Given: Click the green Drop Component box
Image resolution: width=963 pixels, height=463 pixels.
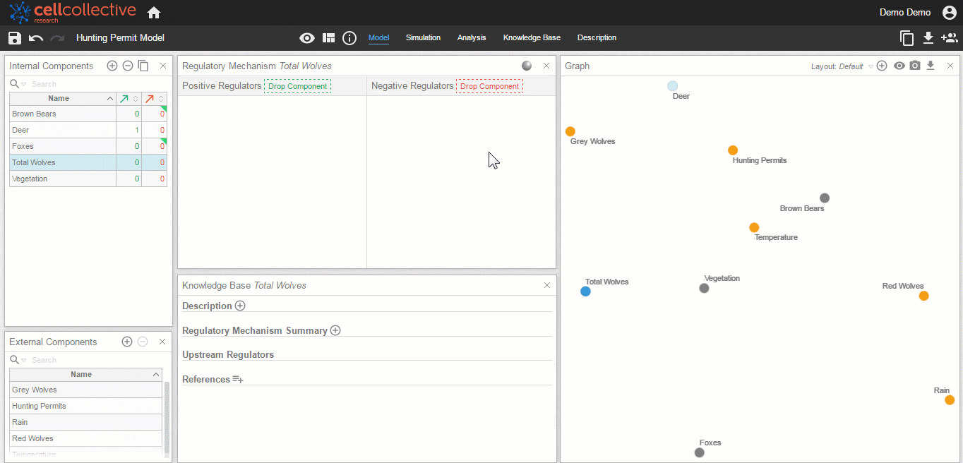Looking at the screenshot, I should 298,86.
